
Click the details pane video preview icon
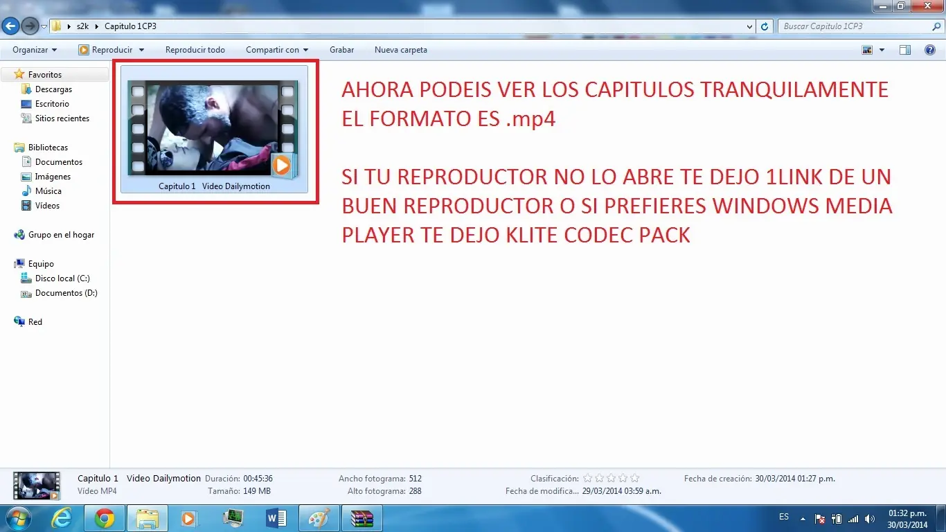point(37,486)
